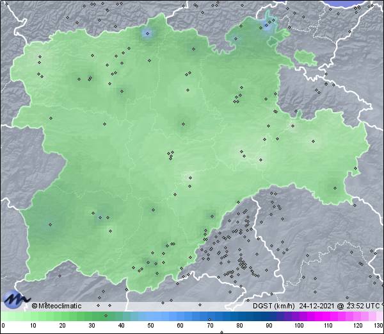Click the 23:52 UTC time text
This screenshot has height=334, width=384.
pyautogui.click(x=362, y=306)
